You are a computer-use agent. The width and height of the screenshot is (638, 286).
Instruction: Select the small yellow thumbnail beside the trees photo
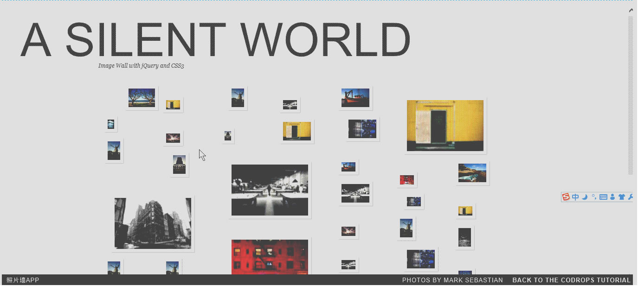pos(173,105)
